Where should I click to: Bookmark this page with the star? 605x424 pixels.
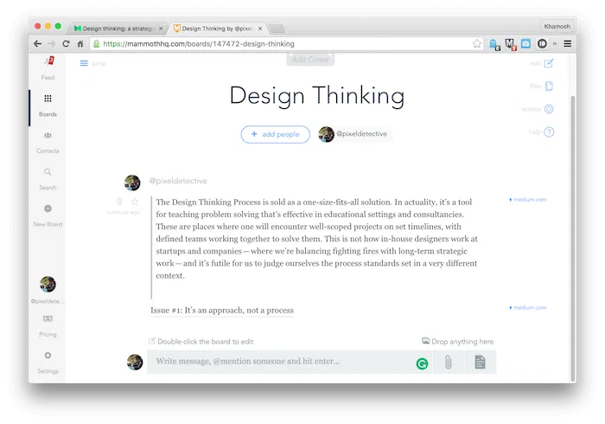[477, 43]
